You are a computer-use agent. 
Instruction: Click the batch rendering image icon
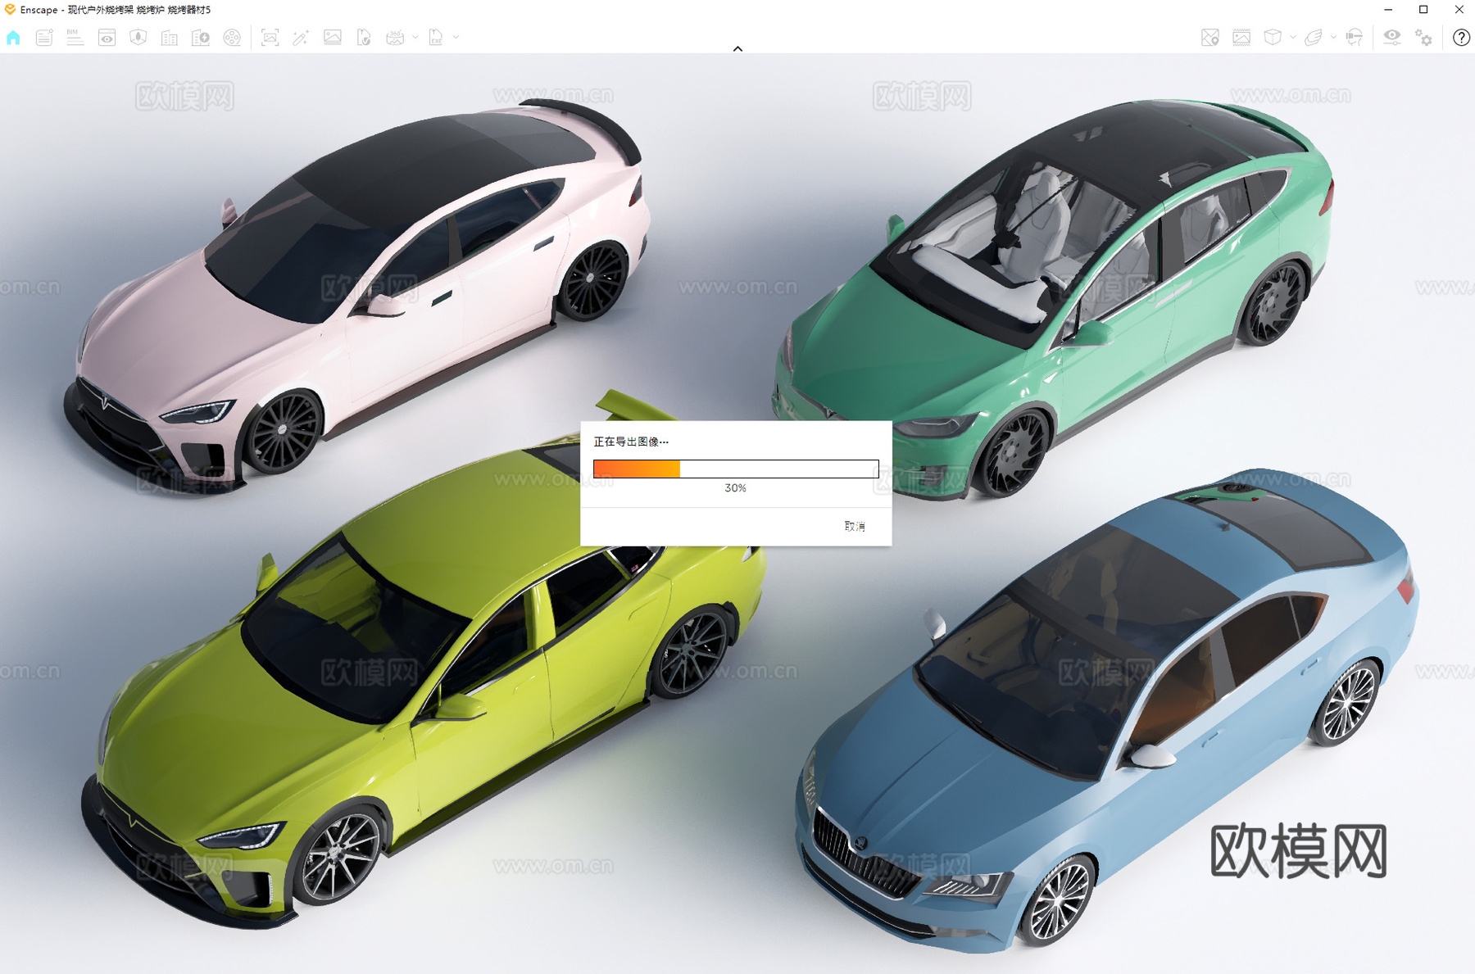pos(333,38)
